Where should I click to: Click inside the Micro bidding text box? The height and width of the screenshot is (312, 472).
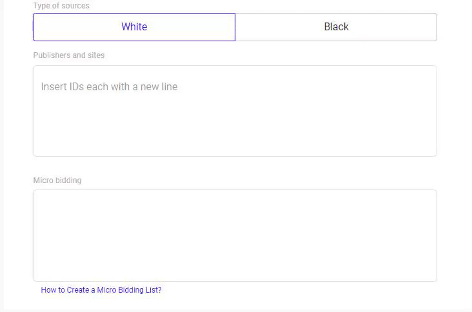coord(235,235)
